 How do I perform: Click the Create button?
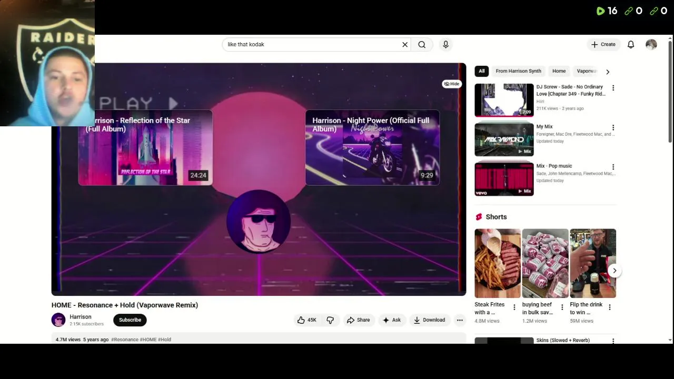tap(603, 45)
